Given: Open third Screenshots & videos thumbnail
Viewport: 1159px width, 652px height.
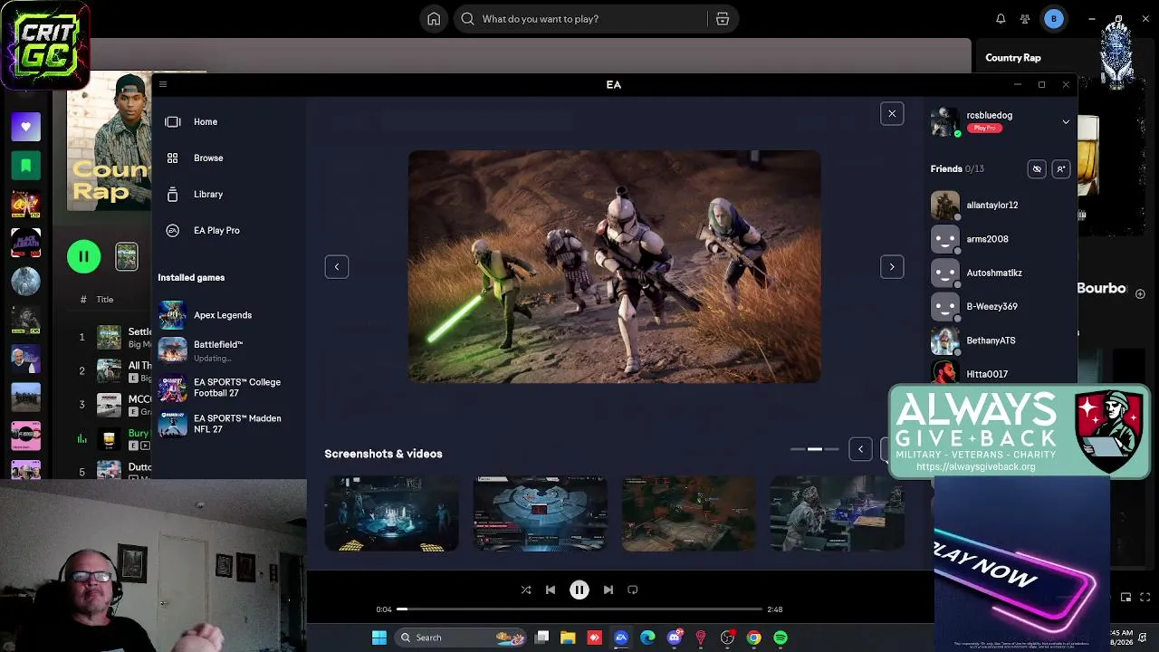Looking at the screenshot, I should [x=688, y=513].
